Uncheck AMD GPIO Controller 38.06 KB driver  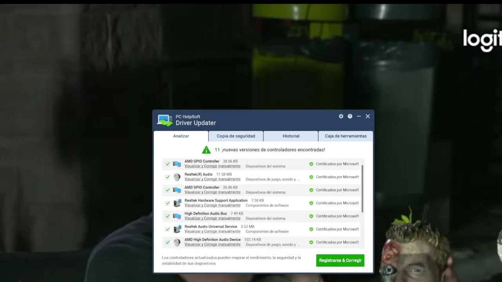(x=167, y=164)
